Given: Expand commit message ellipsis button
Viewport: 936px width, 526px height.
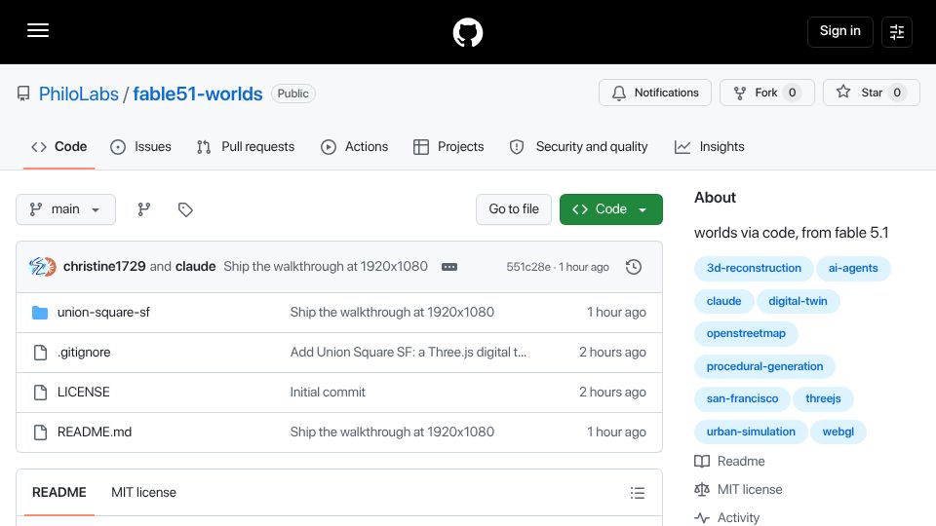Looking at the screenshot, I should [449, 267].
